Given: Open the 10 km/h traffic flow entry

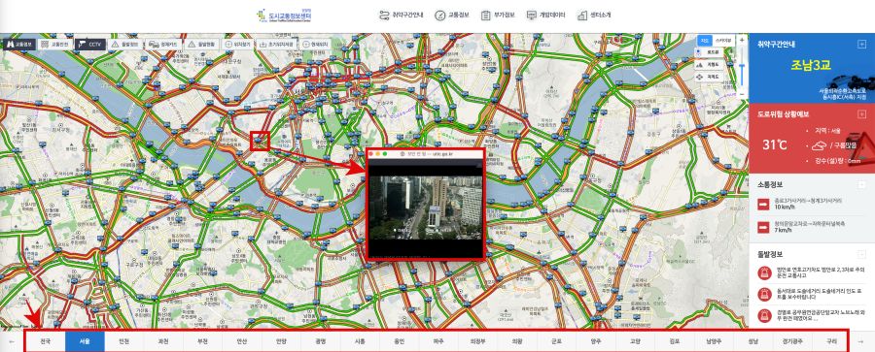Looking at the screenshot, I should click(x=812, y=204).
